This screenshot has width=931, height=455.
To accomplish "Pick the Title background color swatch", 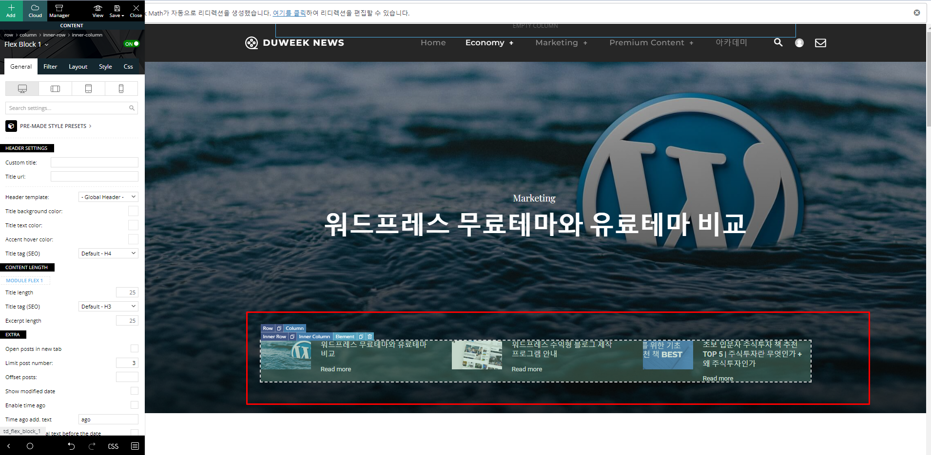I will (133, 211).
